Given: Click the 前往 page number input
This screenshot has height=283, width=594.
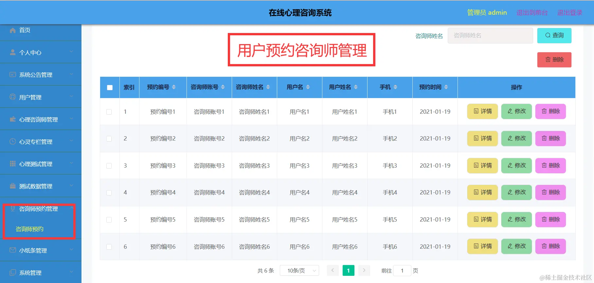Looking at the screenshot, I should point(402,271).
